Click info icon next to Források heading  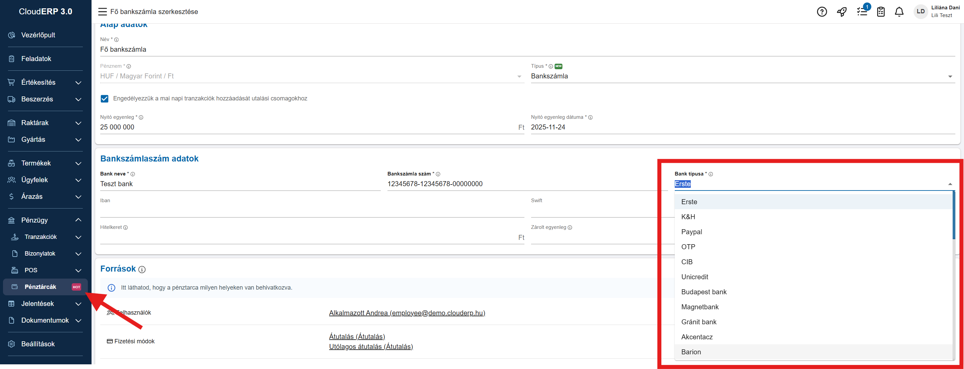click(x=142, y=269)
